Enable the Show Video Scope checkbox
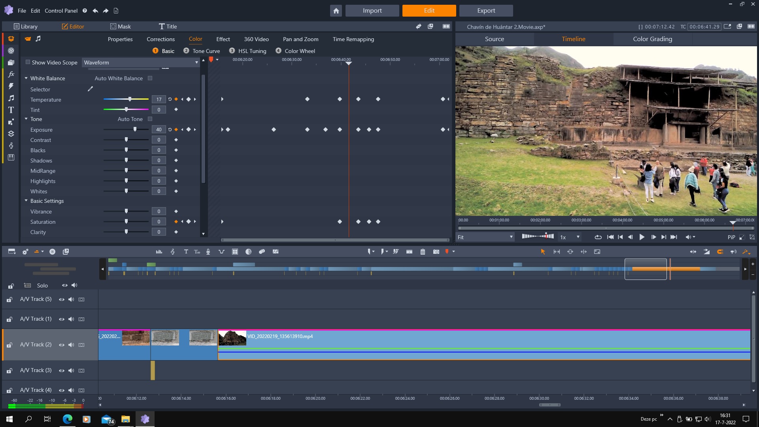This screenshot has height=427, width=759. 28,62
